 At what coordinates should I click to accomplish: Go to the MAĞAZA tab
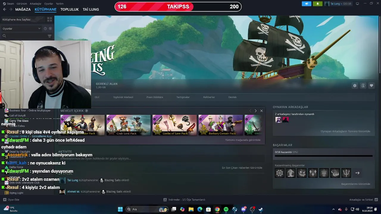tap(23, 10)
